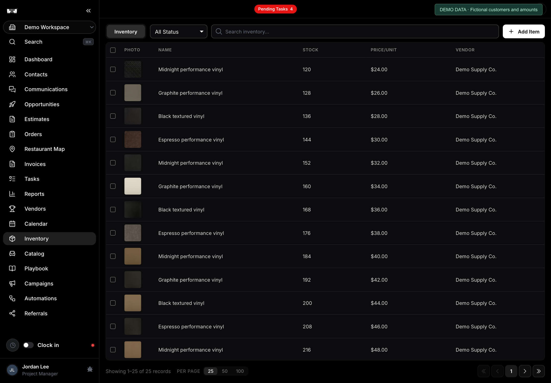551x383 pixels.
Task: Open Automations workflow icon in sidebar
Action: point(12,298)
